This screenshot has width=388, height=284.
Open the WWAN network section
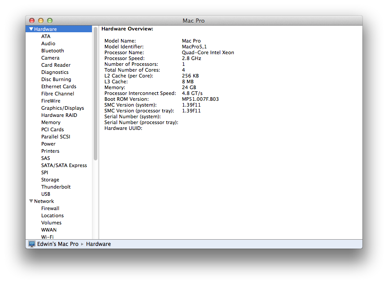(x=49, y=230)
